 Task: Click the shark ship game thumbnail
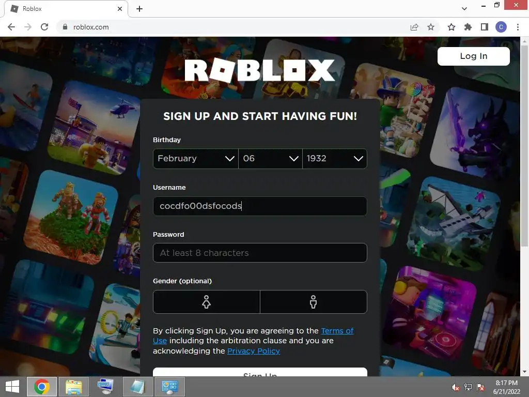454,223
